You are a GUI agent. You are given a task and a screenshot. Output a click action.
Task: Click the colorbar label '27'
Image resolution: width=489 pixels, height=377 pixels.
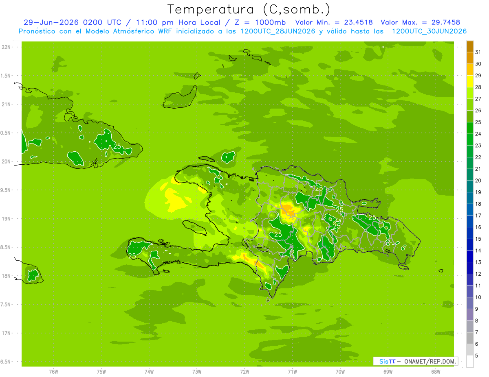point(478,98)
